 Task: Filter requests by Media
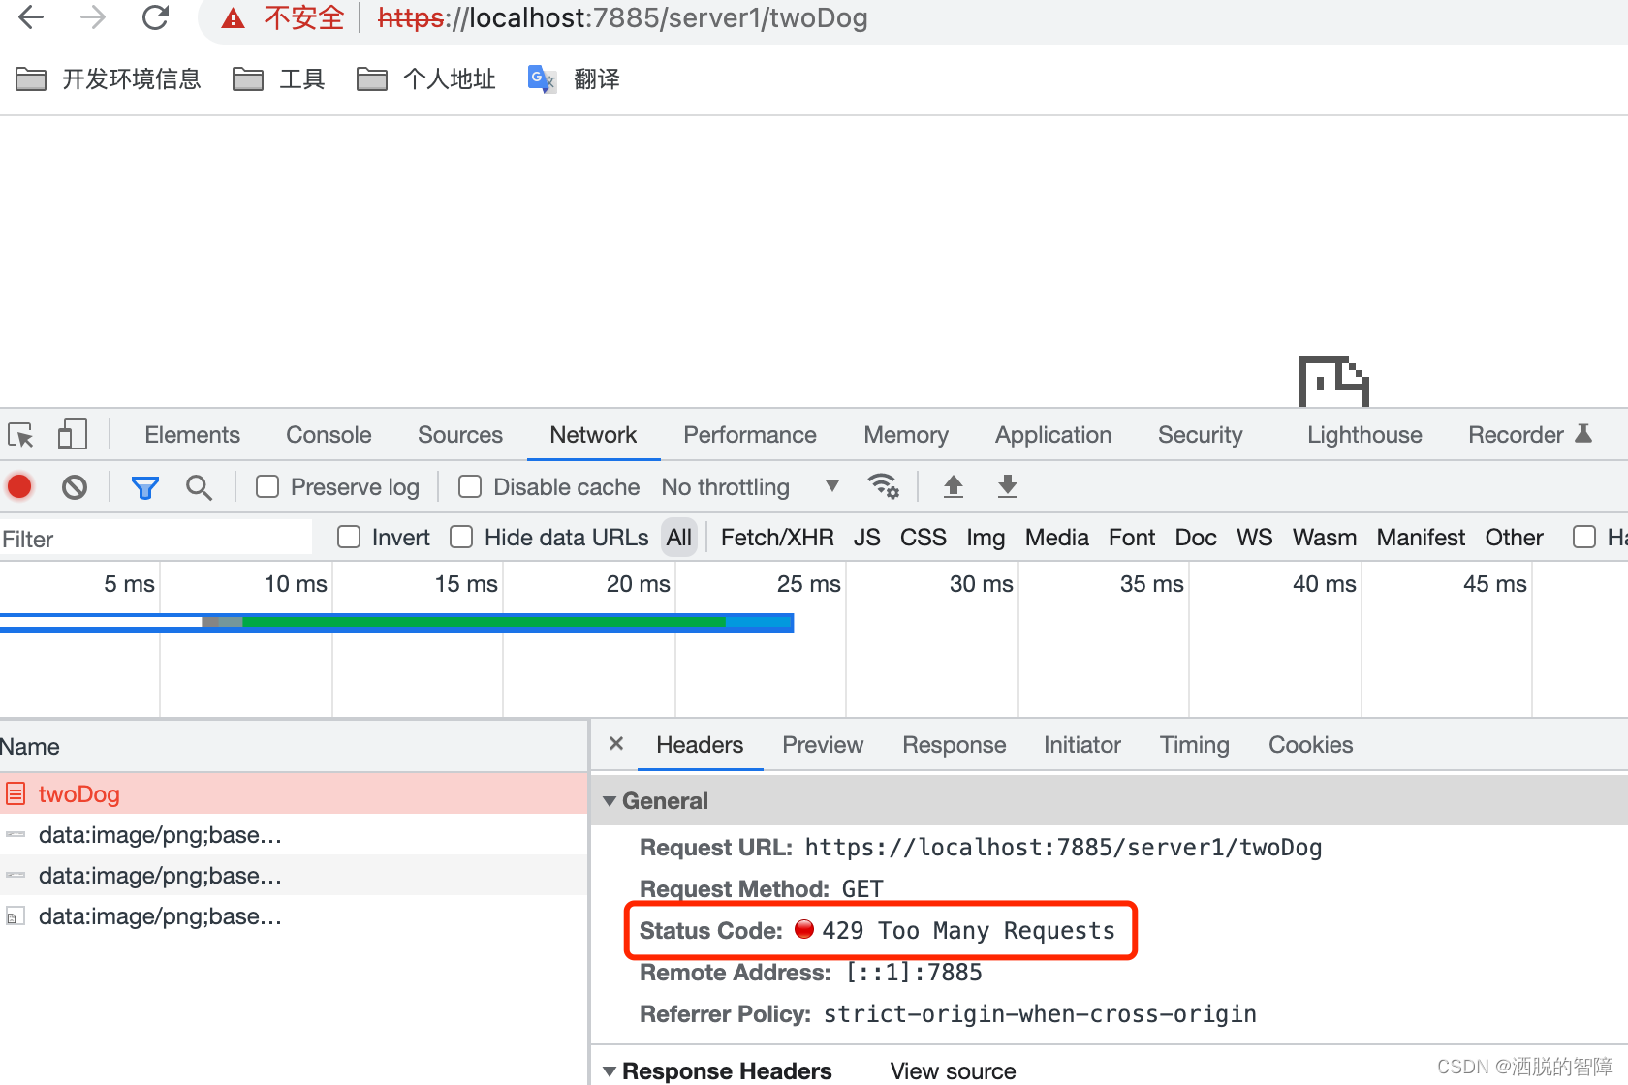click(1057, 537)
